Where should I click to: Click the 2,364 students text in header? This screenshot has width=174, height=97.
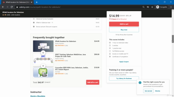tap(15, 15)
